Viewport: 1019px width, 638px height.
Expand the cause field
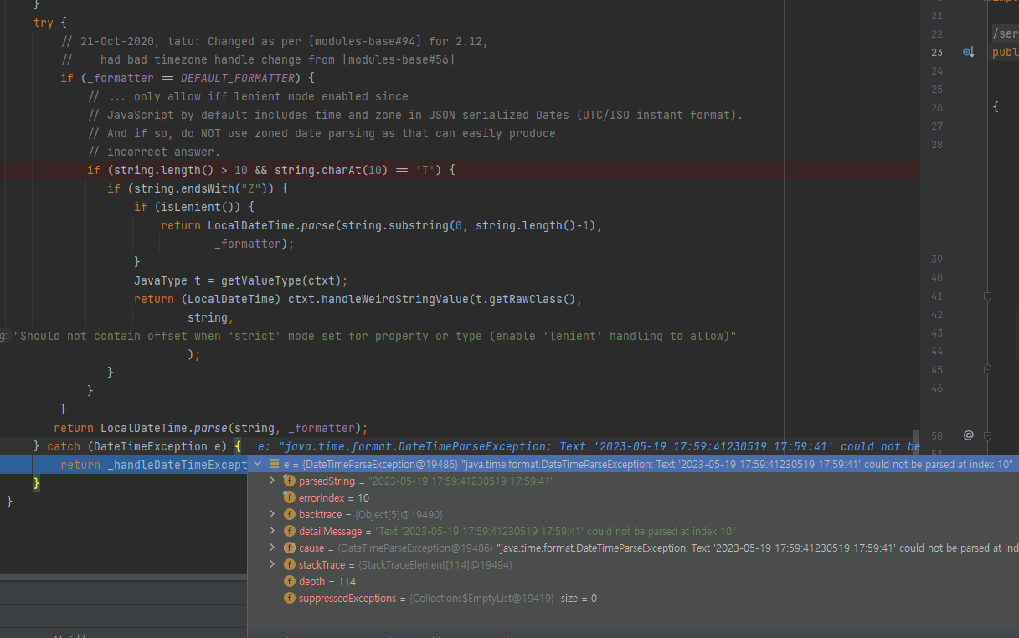272,548
